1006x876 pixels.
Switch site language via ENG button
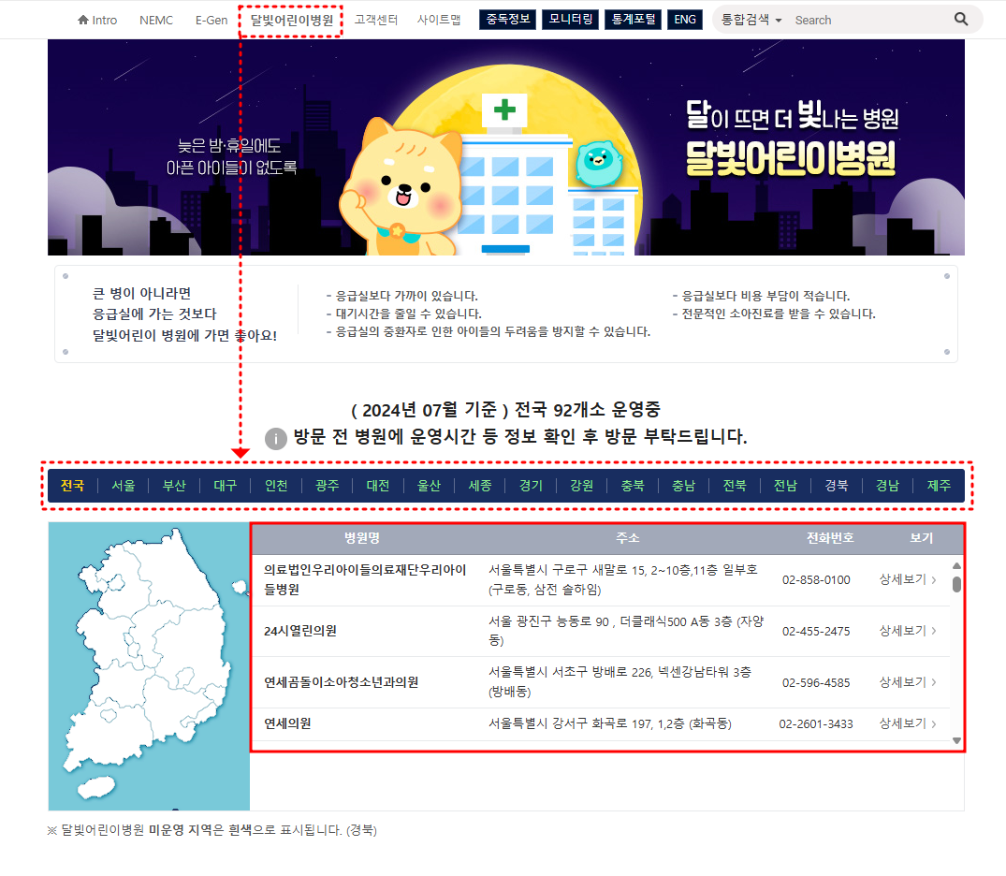coord(684,18)
